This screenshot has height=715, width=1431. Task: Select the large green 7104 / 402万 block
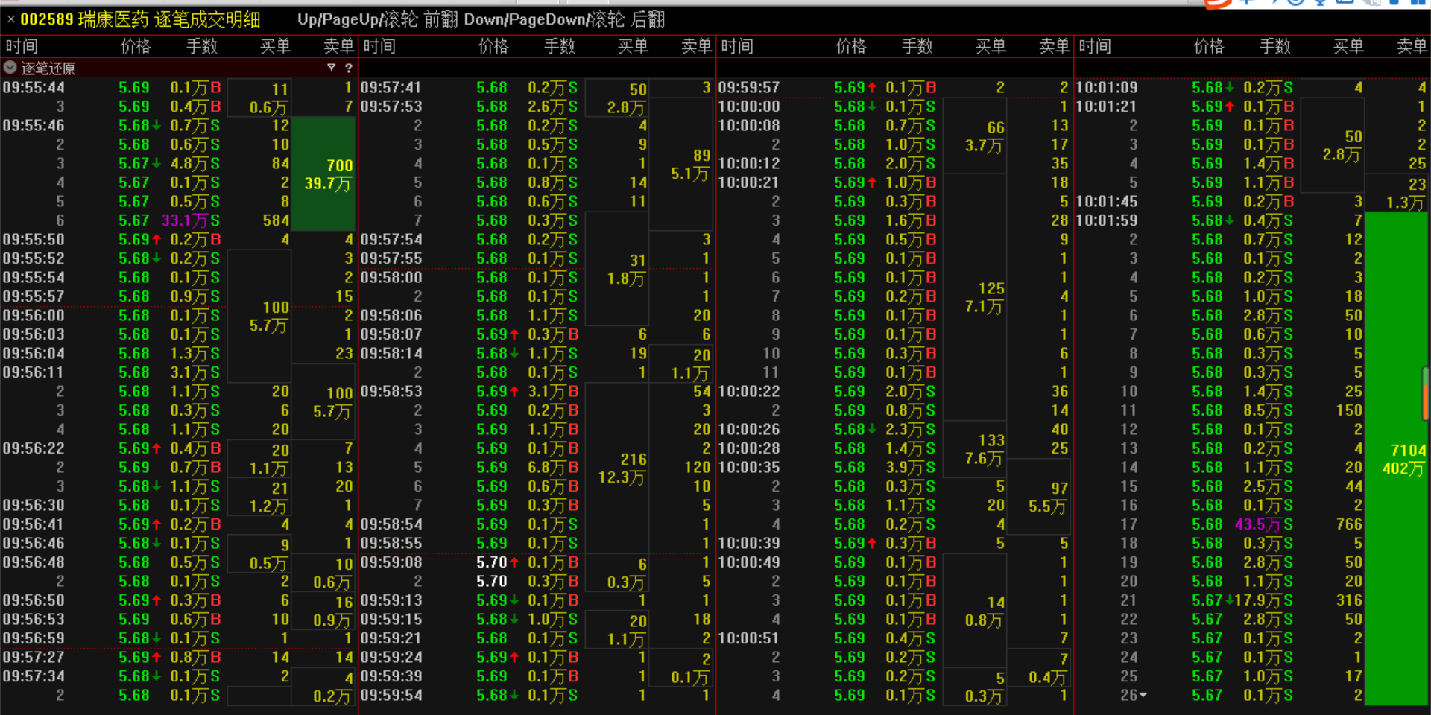(x=1397, y=459)
